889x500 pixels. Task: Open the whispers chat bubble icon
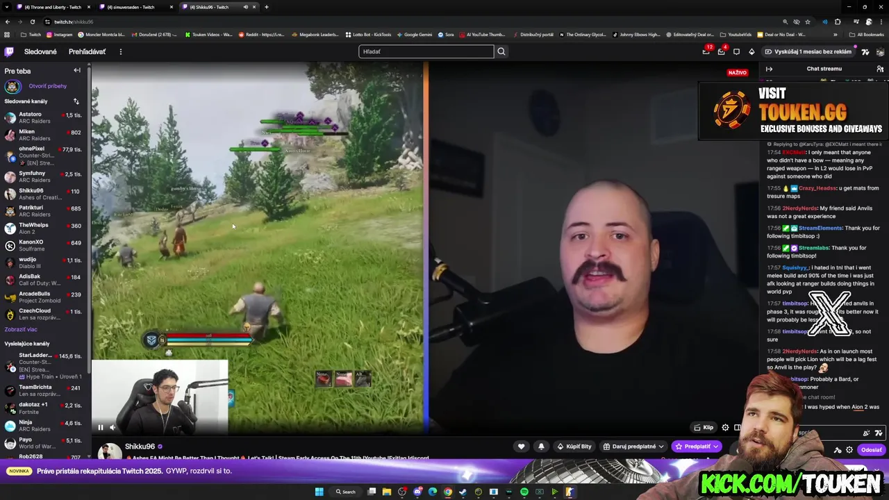tap(736, 51)
